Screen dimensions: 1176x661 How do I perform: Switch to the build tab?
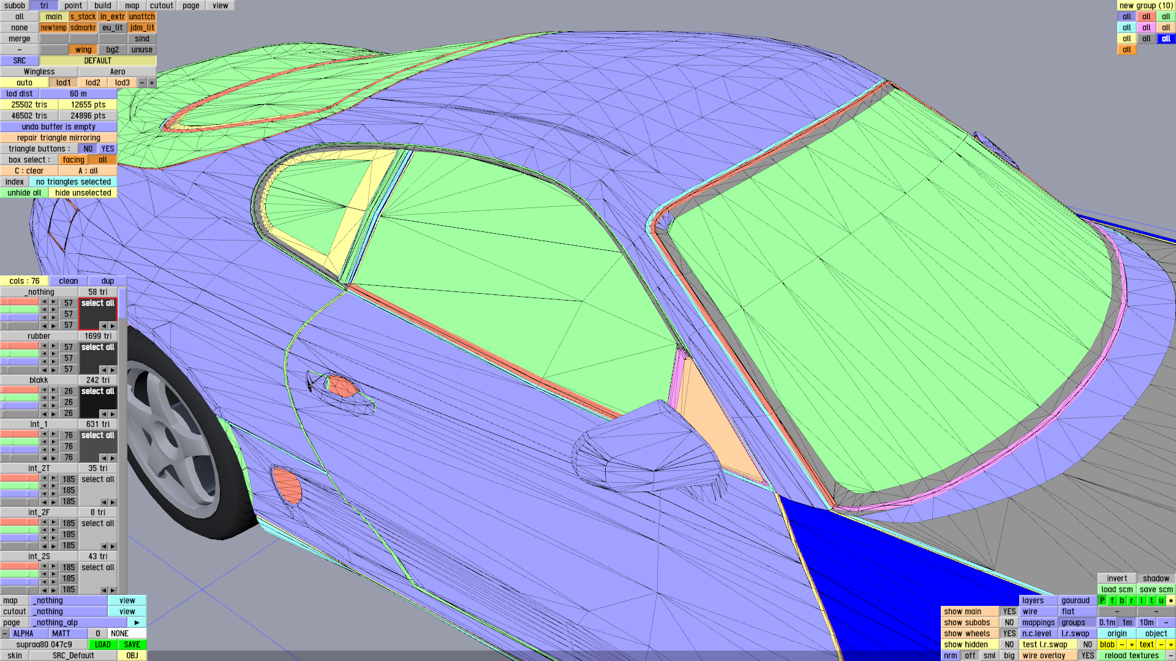click(103, 6)
